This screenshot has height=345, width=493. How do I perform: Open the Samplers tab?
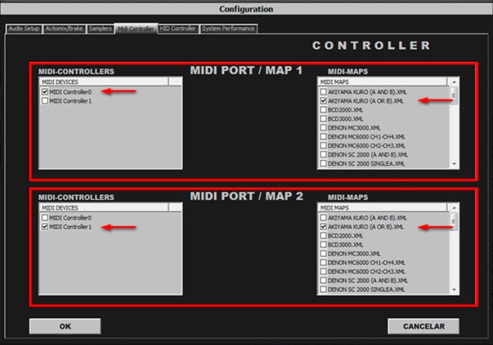100,28
